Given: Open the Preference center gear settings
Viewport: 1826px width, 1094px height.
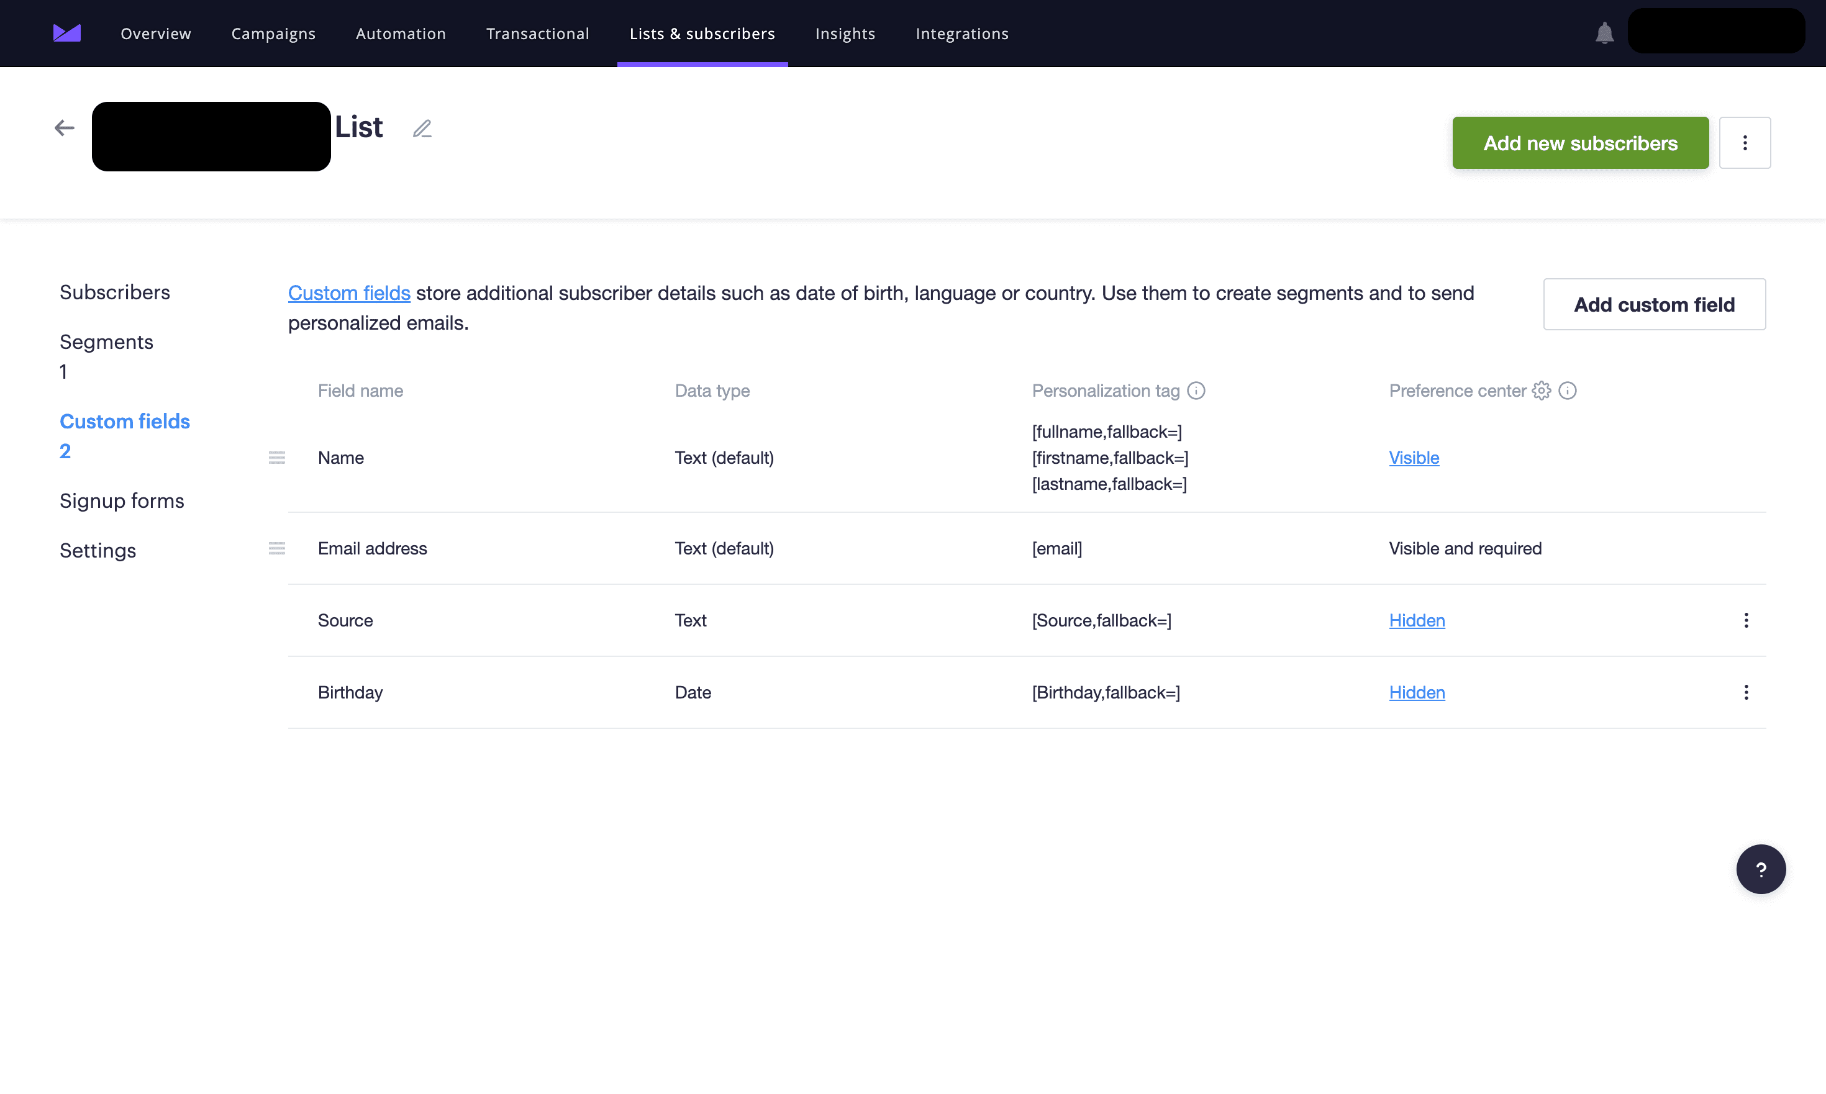Looking at the screenshot, I should [1542, 391].
